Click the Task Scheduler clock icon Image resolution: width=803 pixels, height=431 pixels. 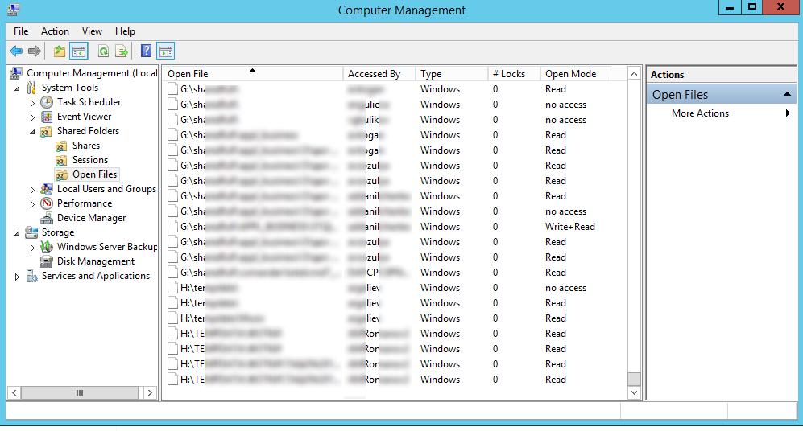click(47, 102)
